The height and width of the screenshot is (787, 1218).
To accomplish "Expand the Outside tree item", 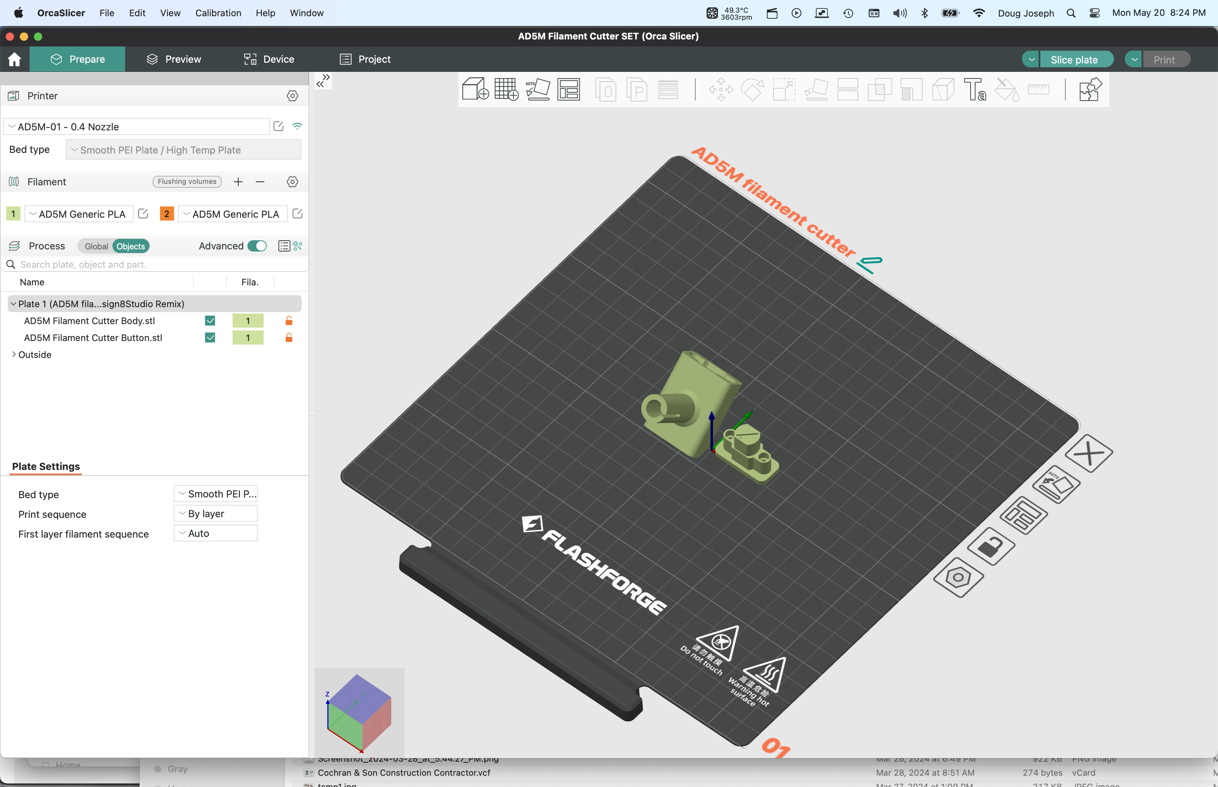I will point(13,355).
